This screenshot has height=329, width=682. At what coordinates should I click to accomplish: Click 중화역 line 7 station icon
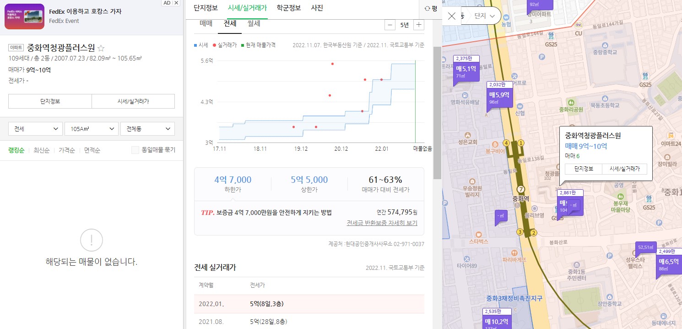click(520, 189)
